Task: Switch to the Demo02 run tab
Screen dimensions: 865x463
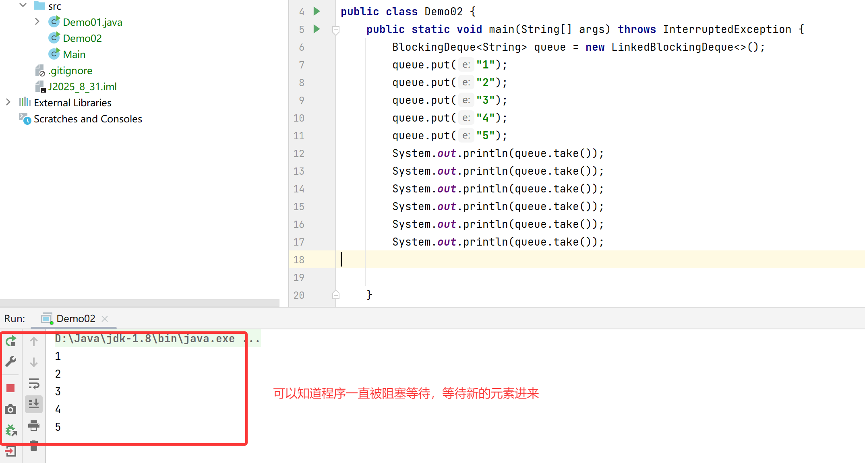Action: coord(76,318)
